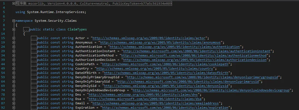Open the claims/dsa URL link
Viewport: 299px width, 110px height.
(x=145, y=99)
